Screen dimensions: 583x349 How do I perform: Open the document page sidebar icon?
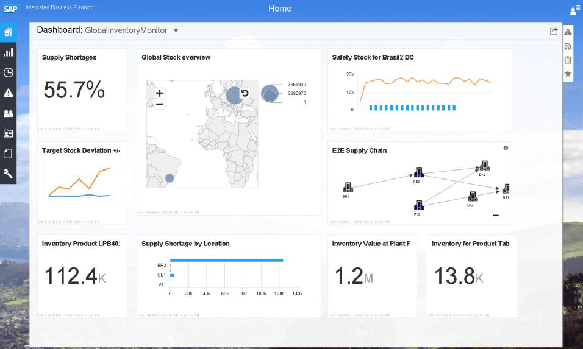coord(8,153)
